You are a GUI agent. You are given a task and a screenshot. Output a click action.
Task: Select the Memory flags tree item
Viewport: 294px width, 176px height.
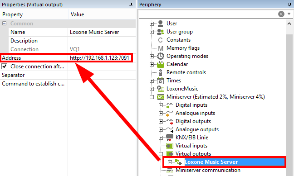tap(183, 48)
